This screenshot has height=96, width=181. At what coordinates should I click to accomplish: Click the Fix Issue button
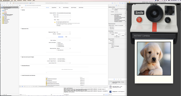tap(58, 25)
